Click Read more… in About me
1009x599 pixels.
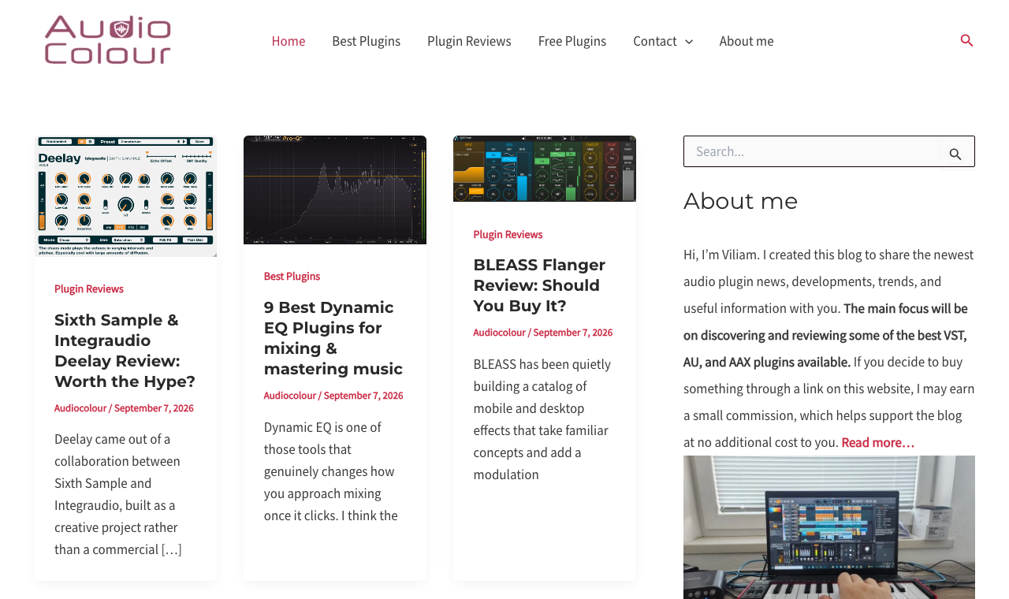coord(878,442)
